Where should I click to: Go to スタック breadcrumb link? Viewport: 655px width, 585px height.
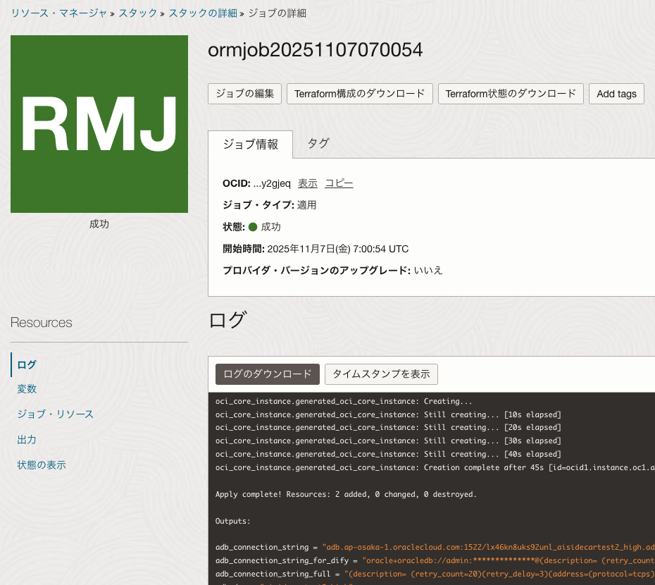pyautogui.click(x=138, y=13)
